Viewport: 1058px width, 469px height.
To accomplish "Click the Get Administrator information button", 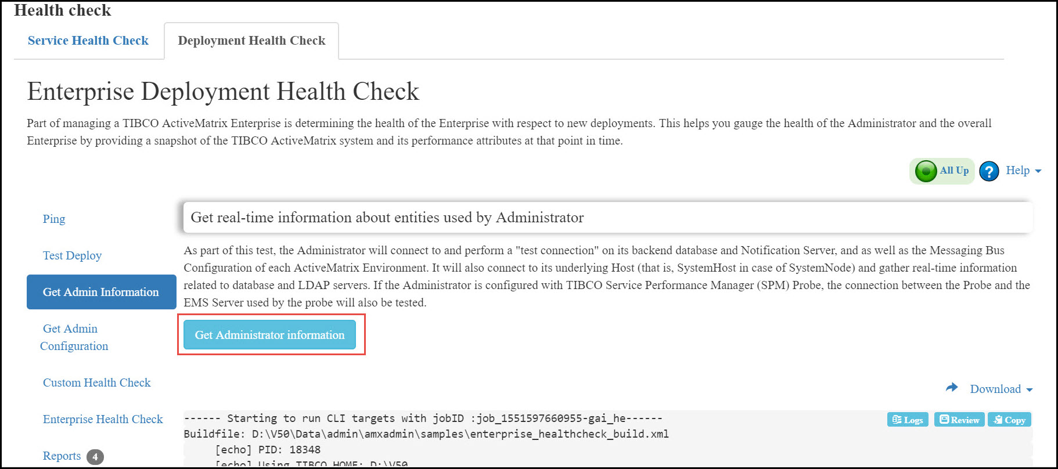I will click(269, 335).
